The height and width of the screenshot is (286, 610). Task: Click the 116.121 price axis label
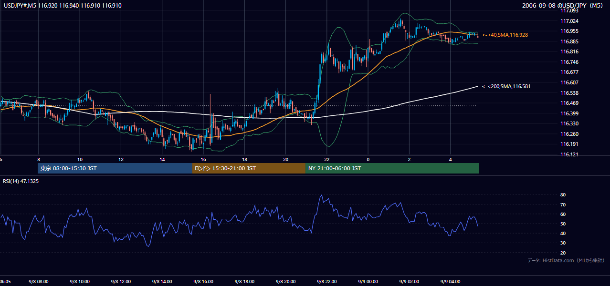pos(570,154)
